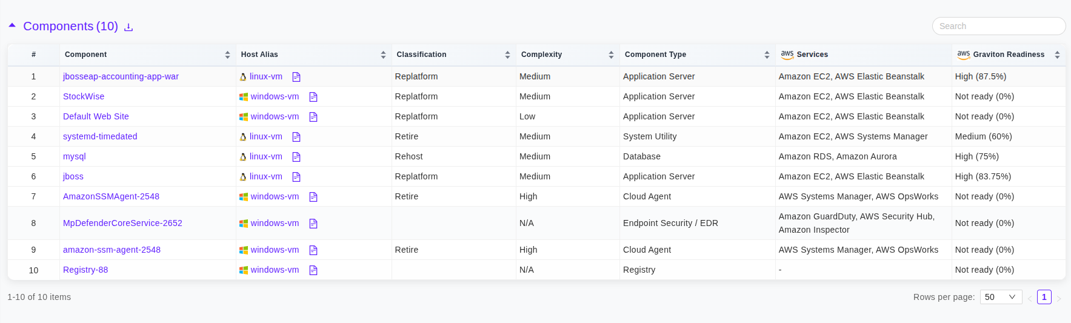The image size is (1071, 323).
Task: Sort table by Host Alias column
Action: (383, 55)
